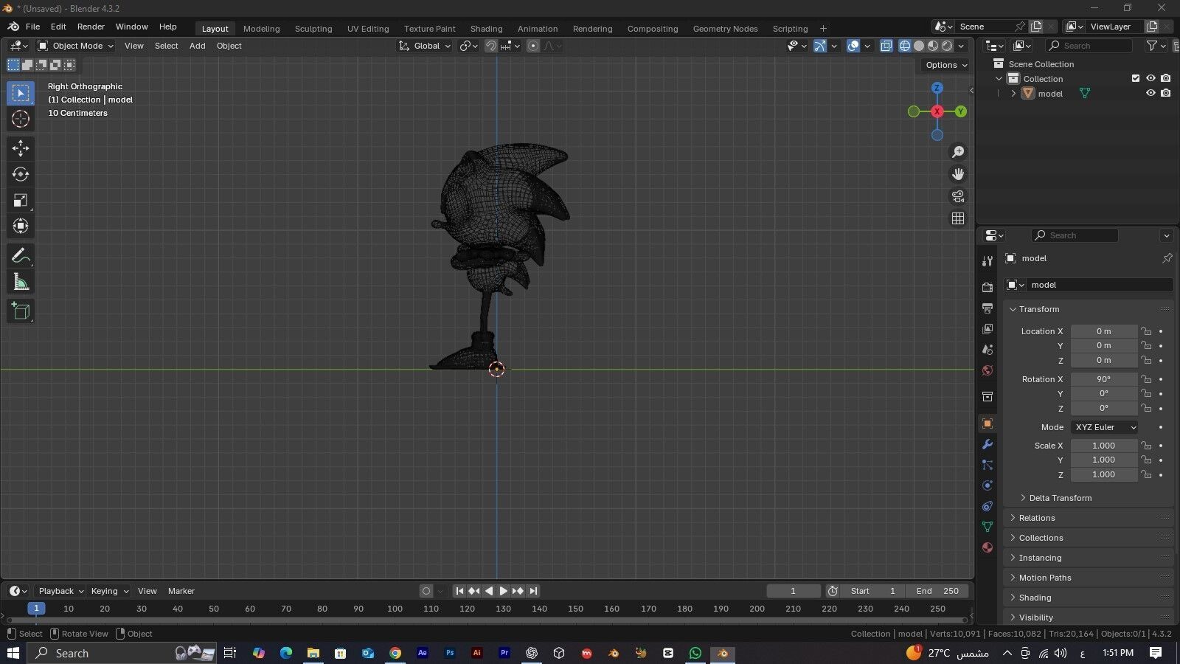Select the Transform tool

click(x=21, y=226)
